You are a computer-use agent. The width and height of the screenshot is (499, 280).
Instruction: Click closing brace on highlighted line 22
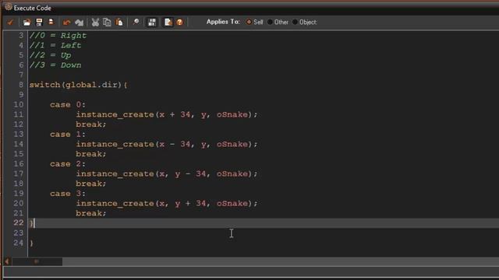tap(31, 223)
